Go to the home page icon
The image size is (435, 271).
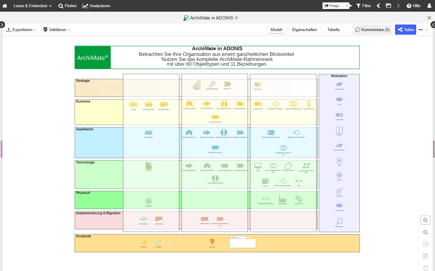coord(5,6)
